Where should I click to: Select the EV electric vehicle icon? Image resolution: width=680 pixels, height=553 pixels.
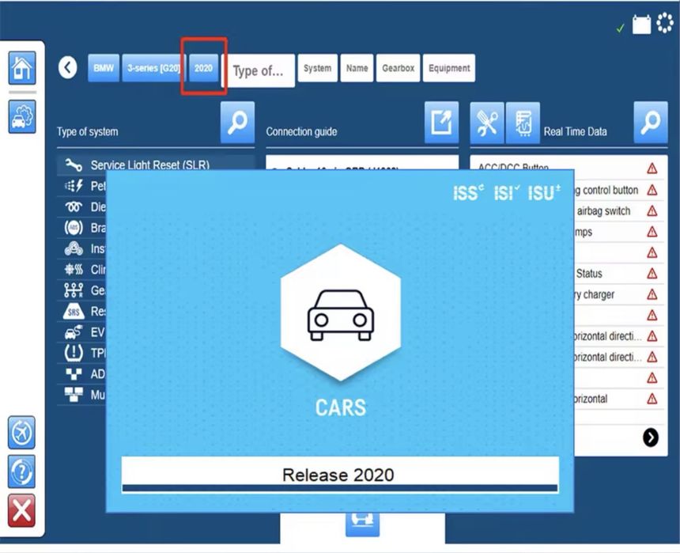pos(74,332)
